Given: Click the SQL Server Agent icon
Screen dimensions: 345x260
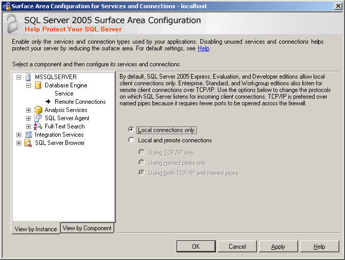Looking at the screenshot, I should click(38, 118).
